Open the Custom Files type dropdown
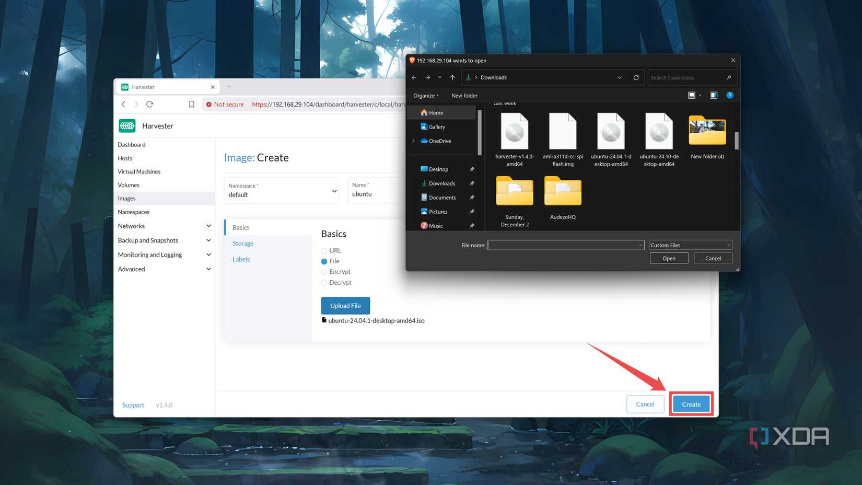Screen dimensions: 862x485 pos(691,245)
